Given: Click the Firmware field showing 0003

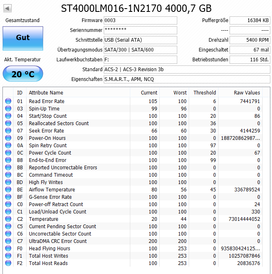Looking at the screenshot, I should coord(140,20).
